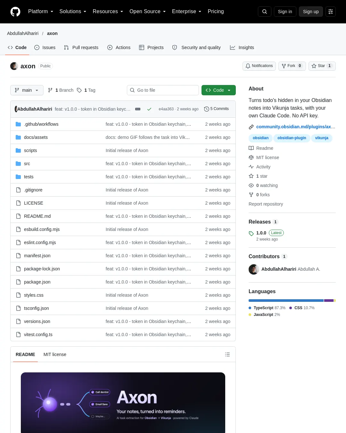Click the book icon next to Readme
Image resolution: width=346 pixels, height=433 pixels.
pos(251,148)
